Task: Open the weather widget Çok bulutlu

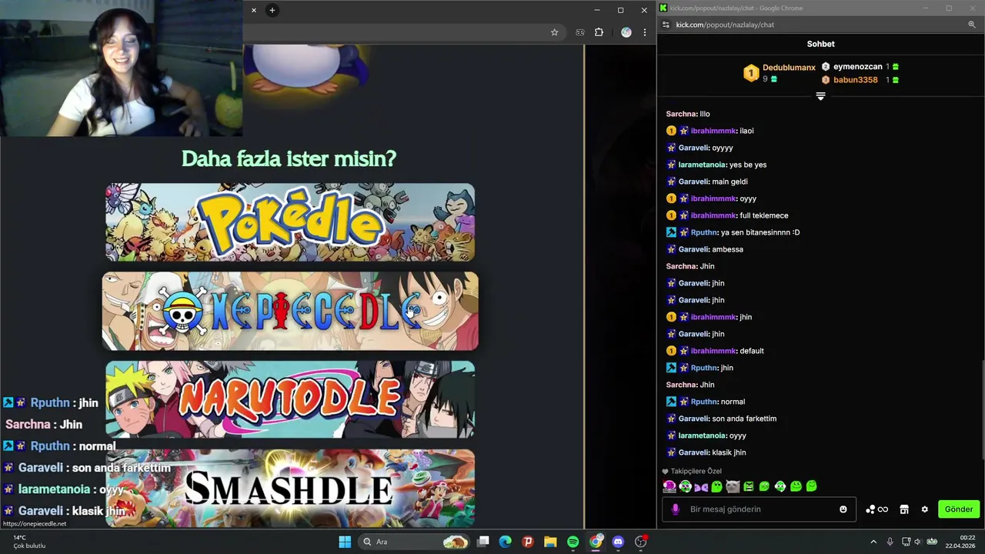Action: 29,542
